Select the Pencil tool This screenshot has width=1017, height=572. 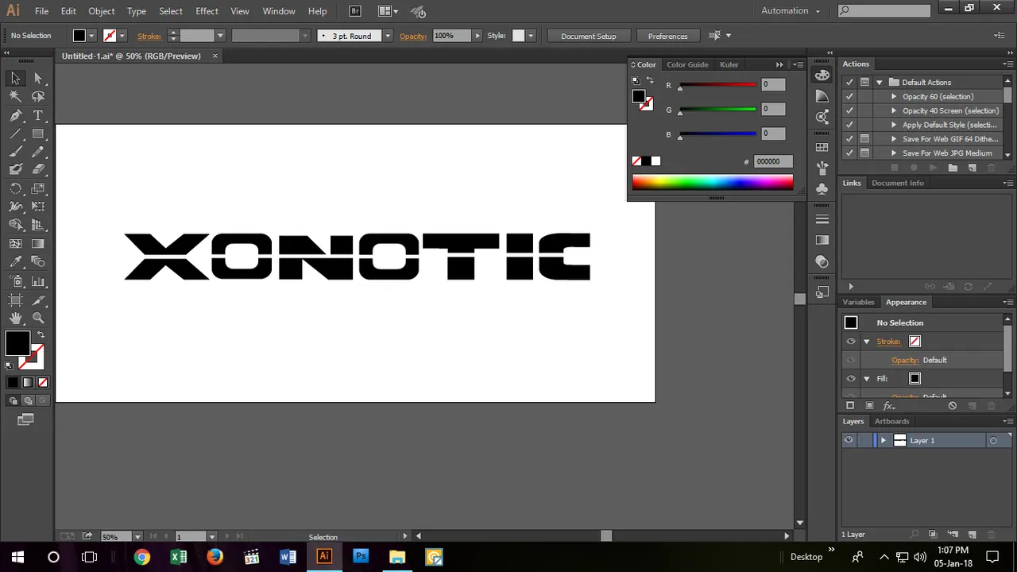pos(38,152)
